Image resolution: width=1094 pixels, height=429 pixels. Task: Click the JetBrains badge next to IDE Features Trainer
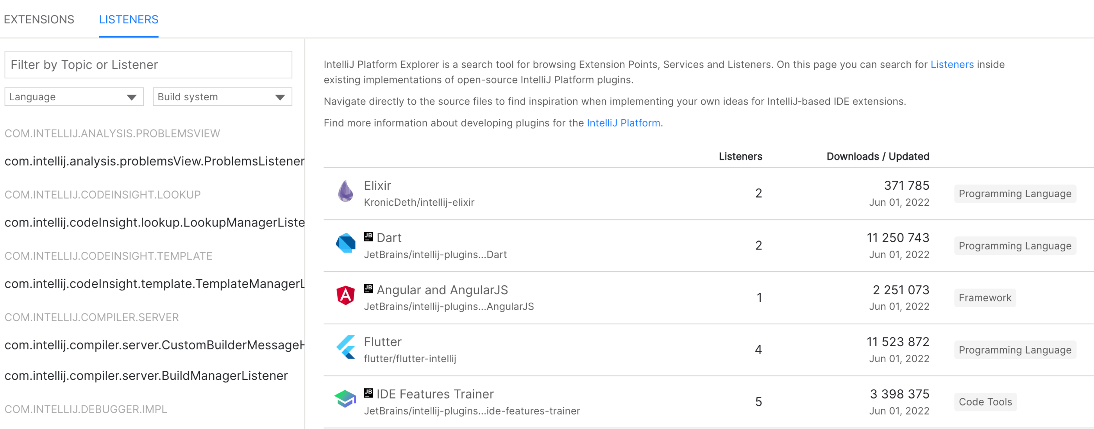(x=368, y=393)
